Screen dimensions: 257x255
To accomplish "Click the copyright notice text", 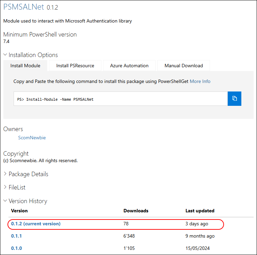I will click(40, 160).
